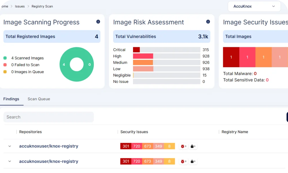Screen dimensions: 288x173
Task: Click green dot for Scanned Images legend
Action: click(5, 58)
